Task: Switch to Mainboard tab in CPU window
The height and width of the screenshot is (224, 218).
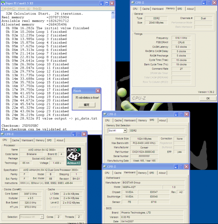Action: tap(27, 140)
